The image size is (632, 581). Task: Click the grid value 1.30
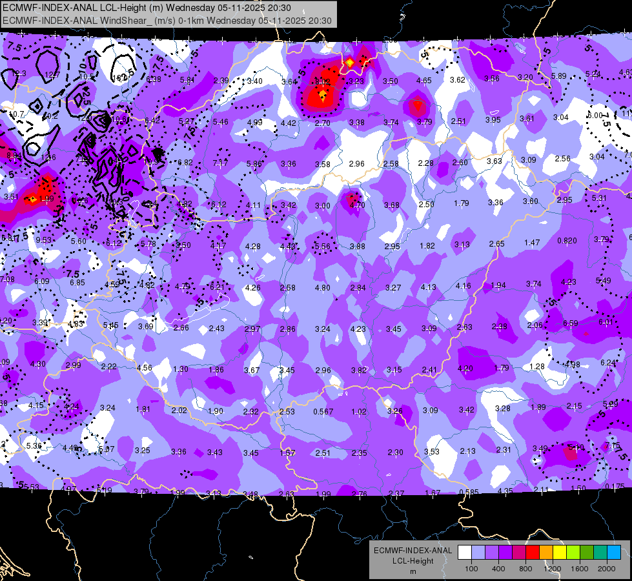pyautogui.click(x=181, y=369)
